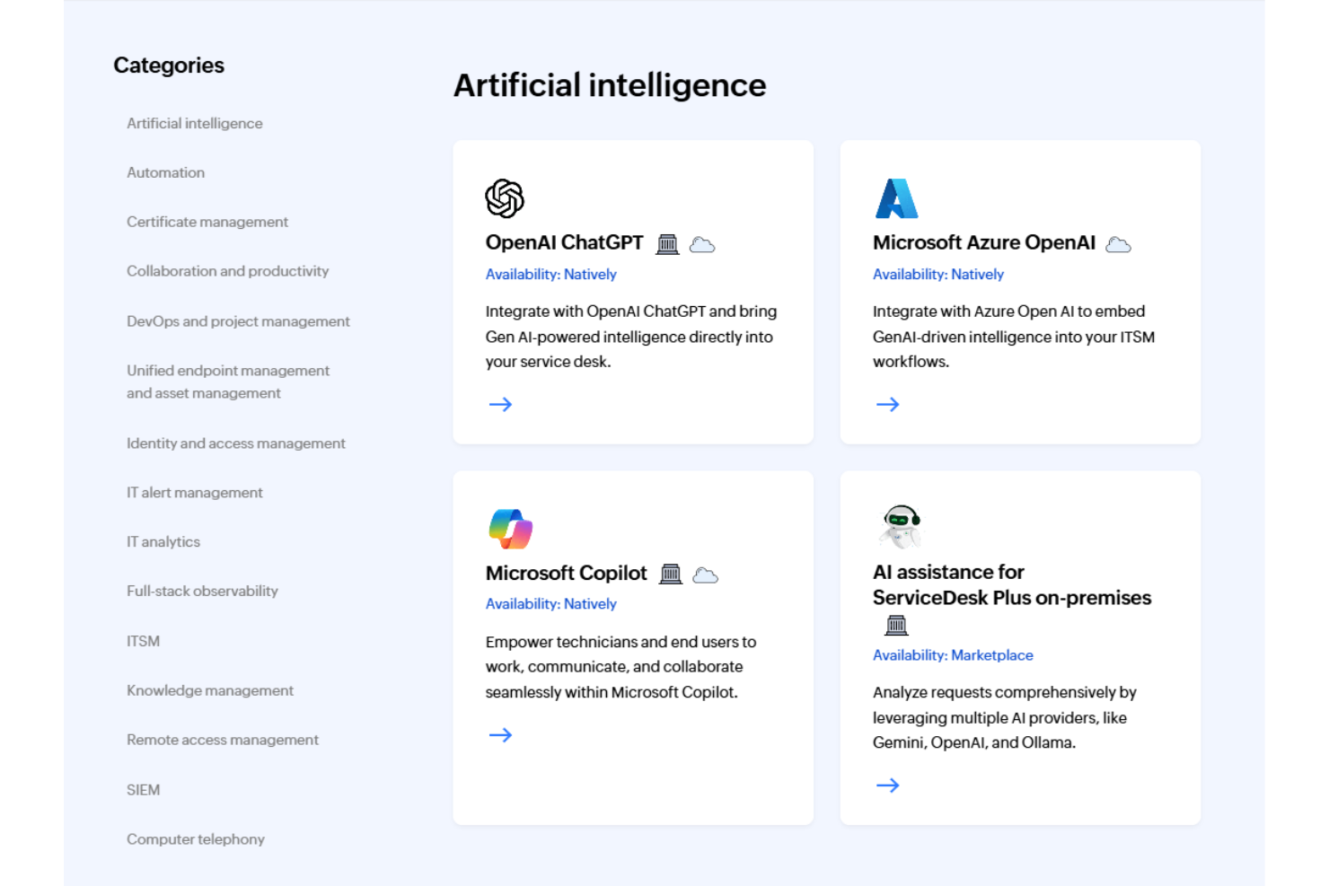Click the on-premises icon beside Microsoft Copilot
Screen dimensions: 1329x886
click(x=670, y=574)
